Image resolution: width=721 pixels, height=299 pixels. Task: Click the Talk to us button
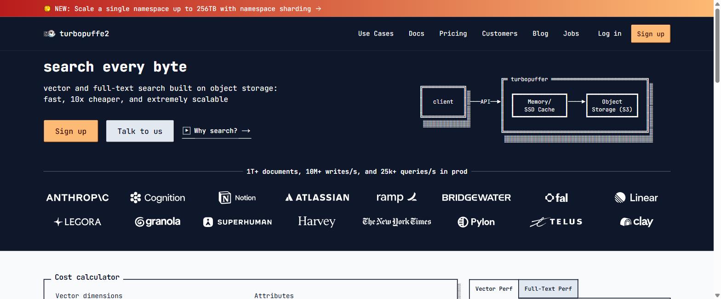(140, 131)
